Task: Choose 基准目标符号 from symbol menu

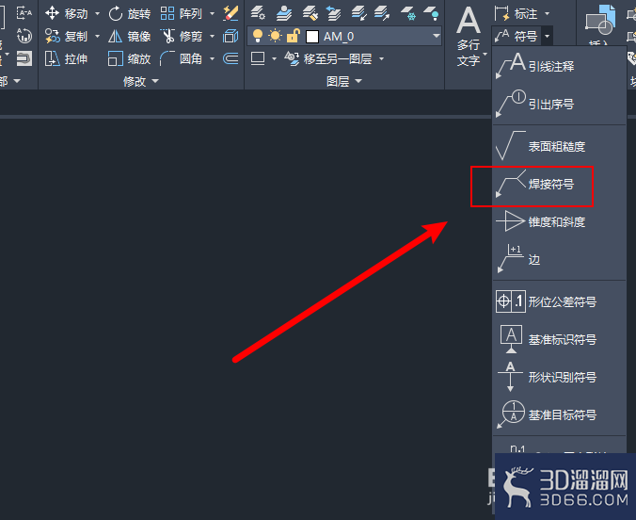Action: point(559,414)
